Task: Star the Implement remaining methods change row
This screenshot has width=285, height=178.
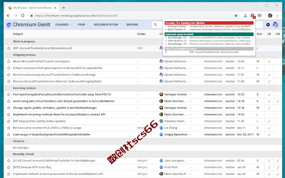Action: pyautogui.click(x=8, y=115)
